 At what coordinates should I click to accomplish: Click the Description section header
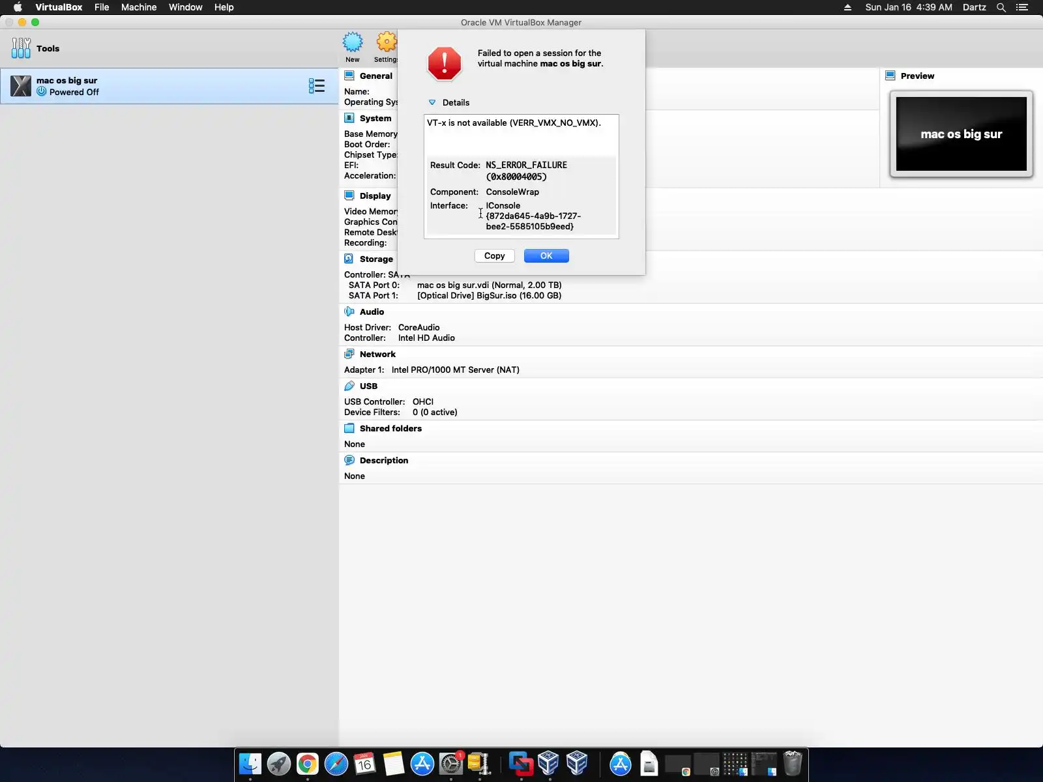click(384, 460)
